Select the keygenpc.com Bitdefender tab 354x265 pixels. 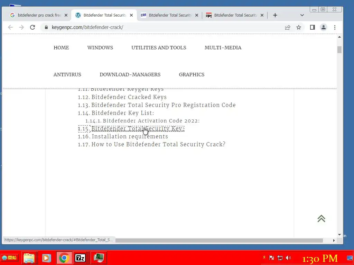point(104,15)
